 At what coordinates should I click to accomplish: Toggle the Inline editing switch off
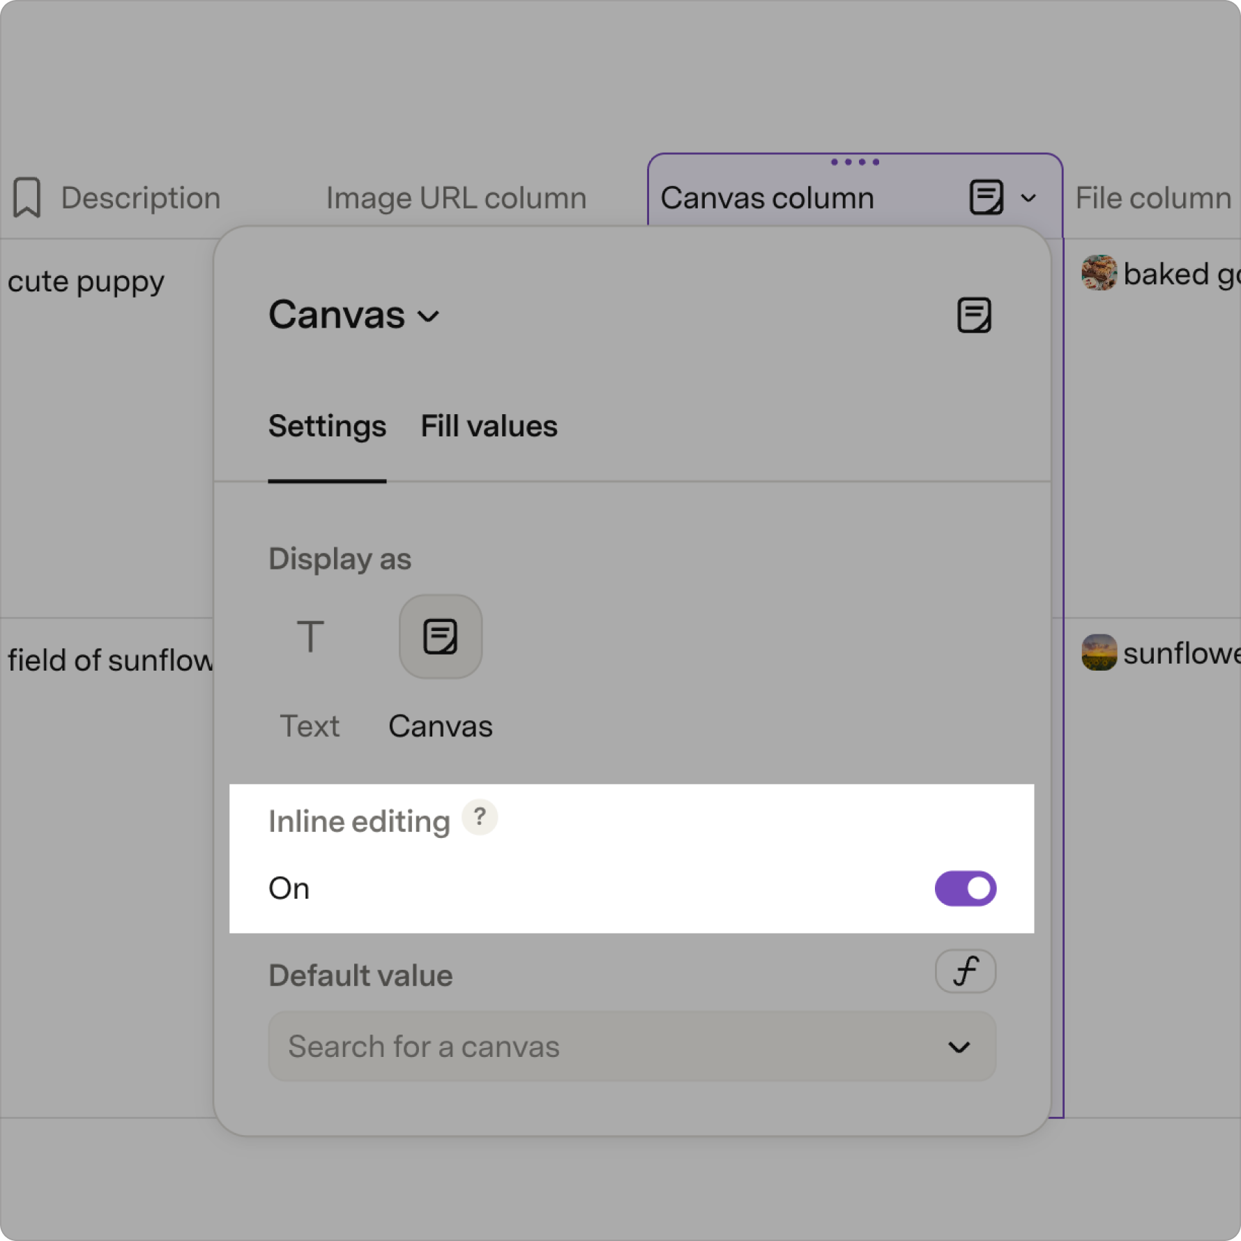pos(966,888)
